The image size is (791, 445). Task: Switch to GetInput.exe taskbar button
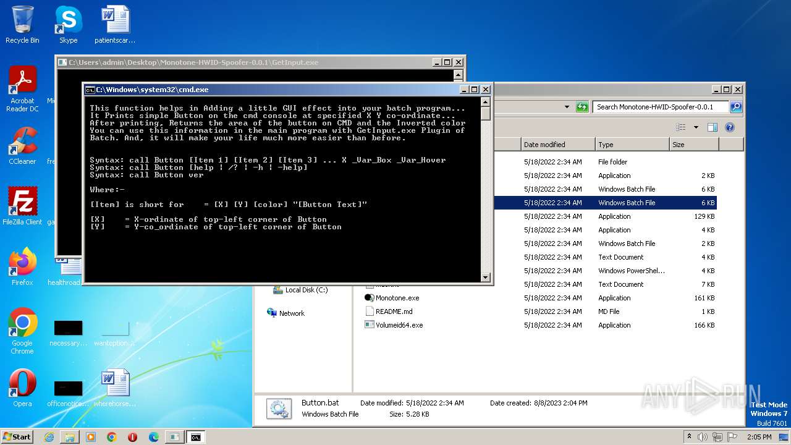point(175,437)
